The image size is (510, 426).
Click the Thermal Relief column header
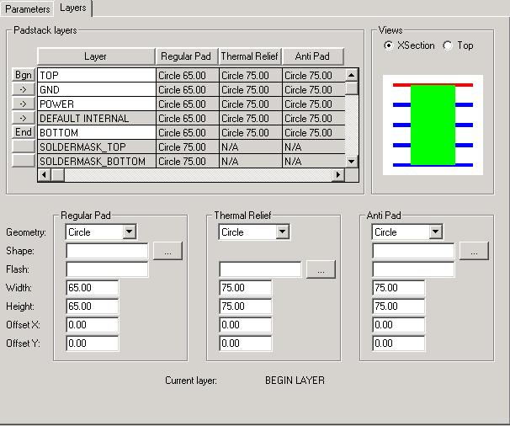point(249,57)
